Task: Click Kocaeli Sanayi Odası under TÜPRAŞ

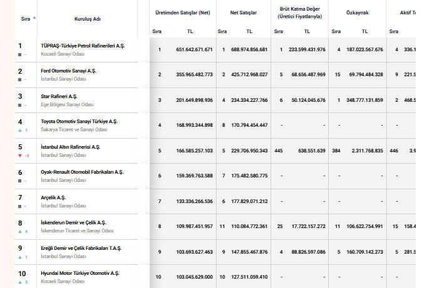Action: click(x=63, y=54)
